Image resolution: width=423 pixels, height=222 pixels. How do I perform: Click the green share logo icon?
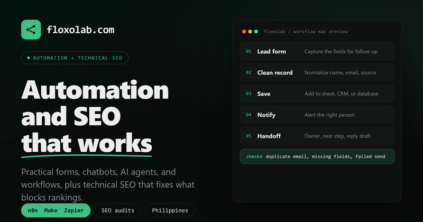tap(31, 30)
